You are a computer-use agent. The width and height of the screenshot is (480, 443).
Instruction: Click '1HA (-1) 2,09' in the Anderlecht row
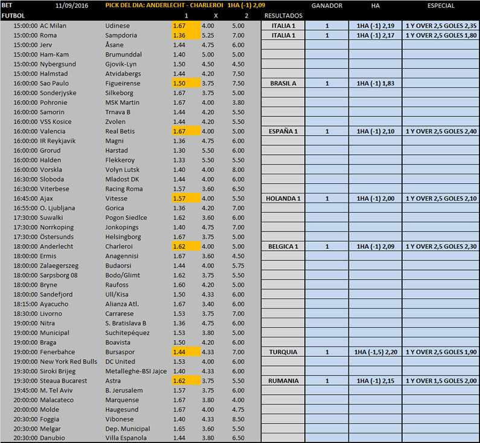(376, 247)
